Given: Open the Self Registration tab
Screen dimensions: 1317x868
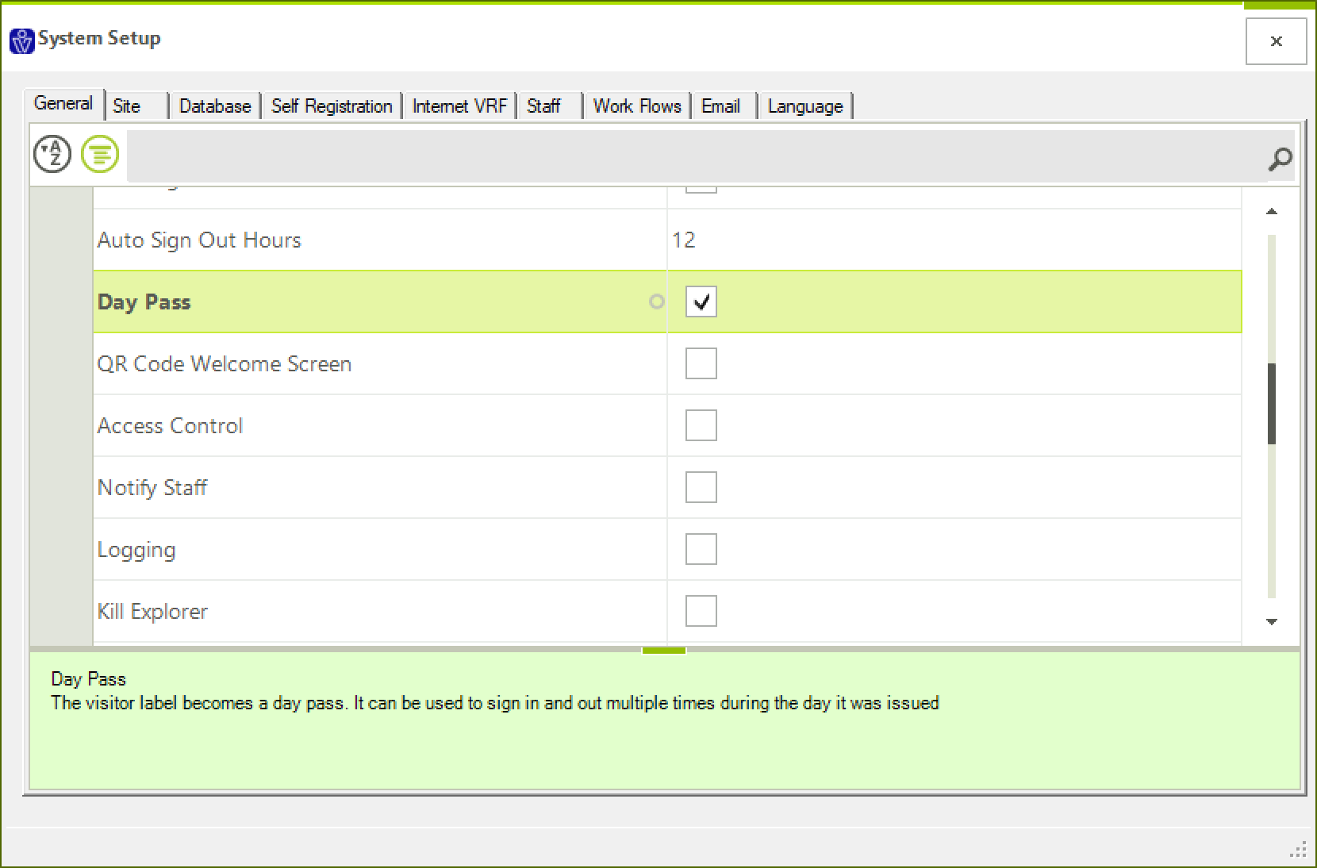Looking at the screenshot, I should click(x=332, y=106).
